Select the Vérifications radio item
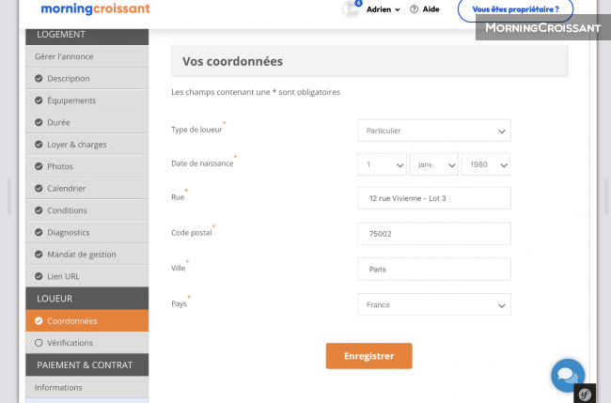 (39, 343)
